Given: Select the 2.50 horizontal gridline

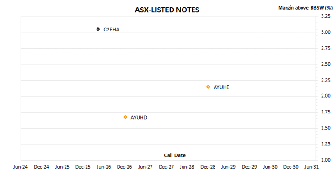Looking at the screenshot, I should tap(168, 64).
